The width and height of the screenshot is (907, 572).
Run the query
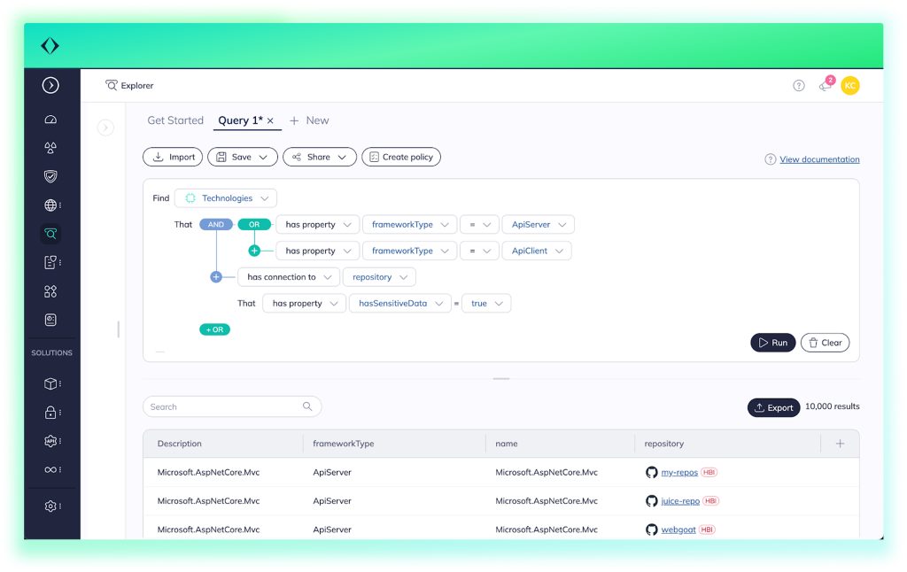pyautogui.click(x=772, y=343)
